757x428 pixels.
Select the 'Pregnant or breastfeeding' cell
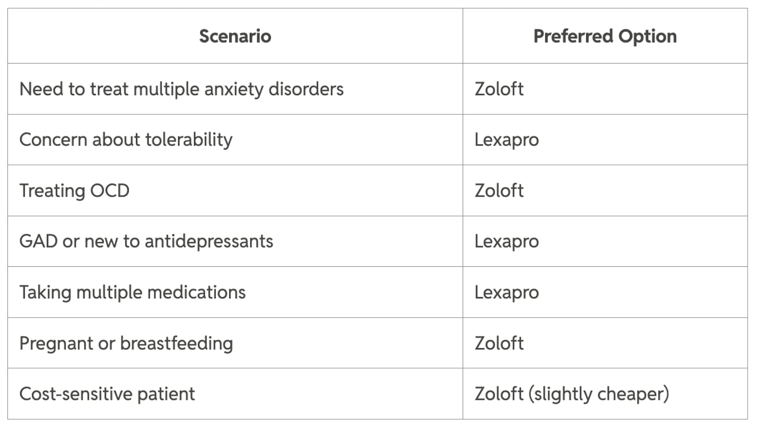(x=126, y=343)
